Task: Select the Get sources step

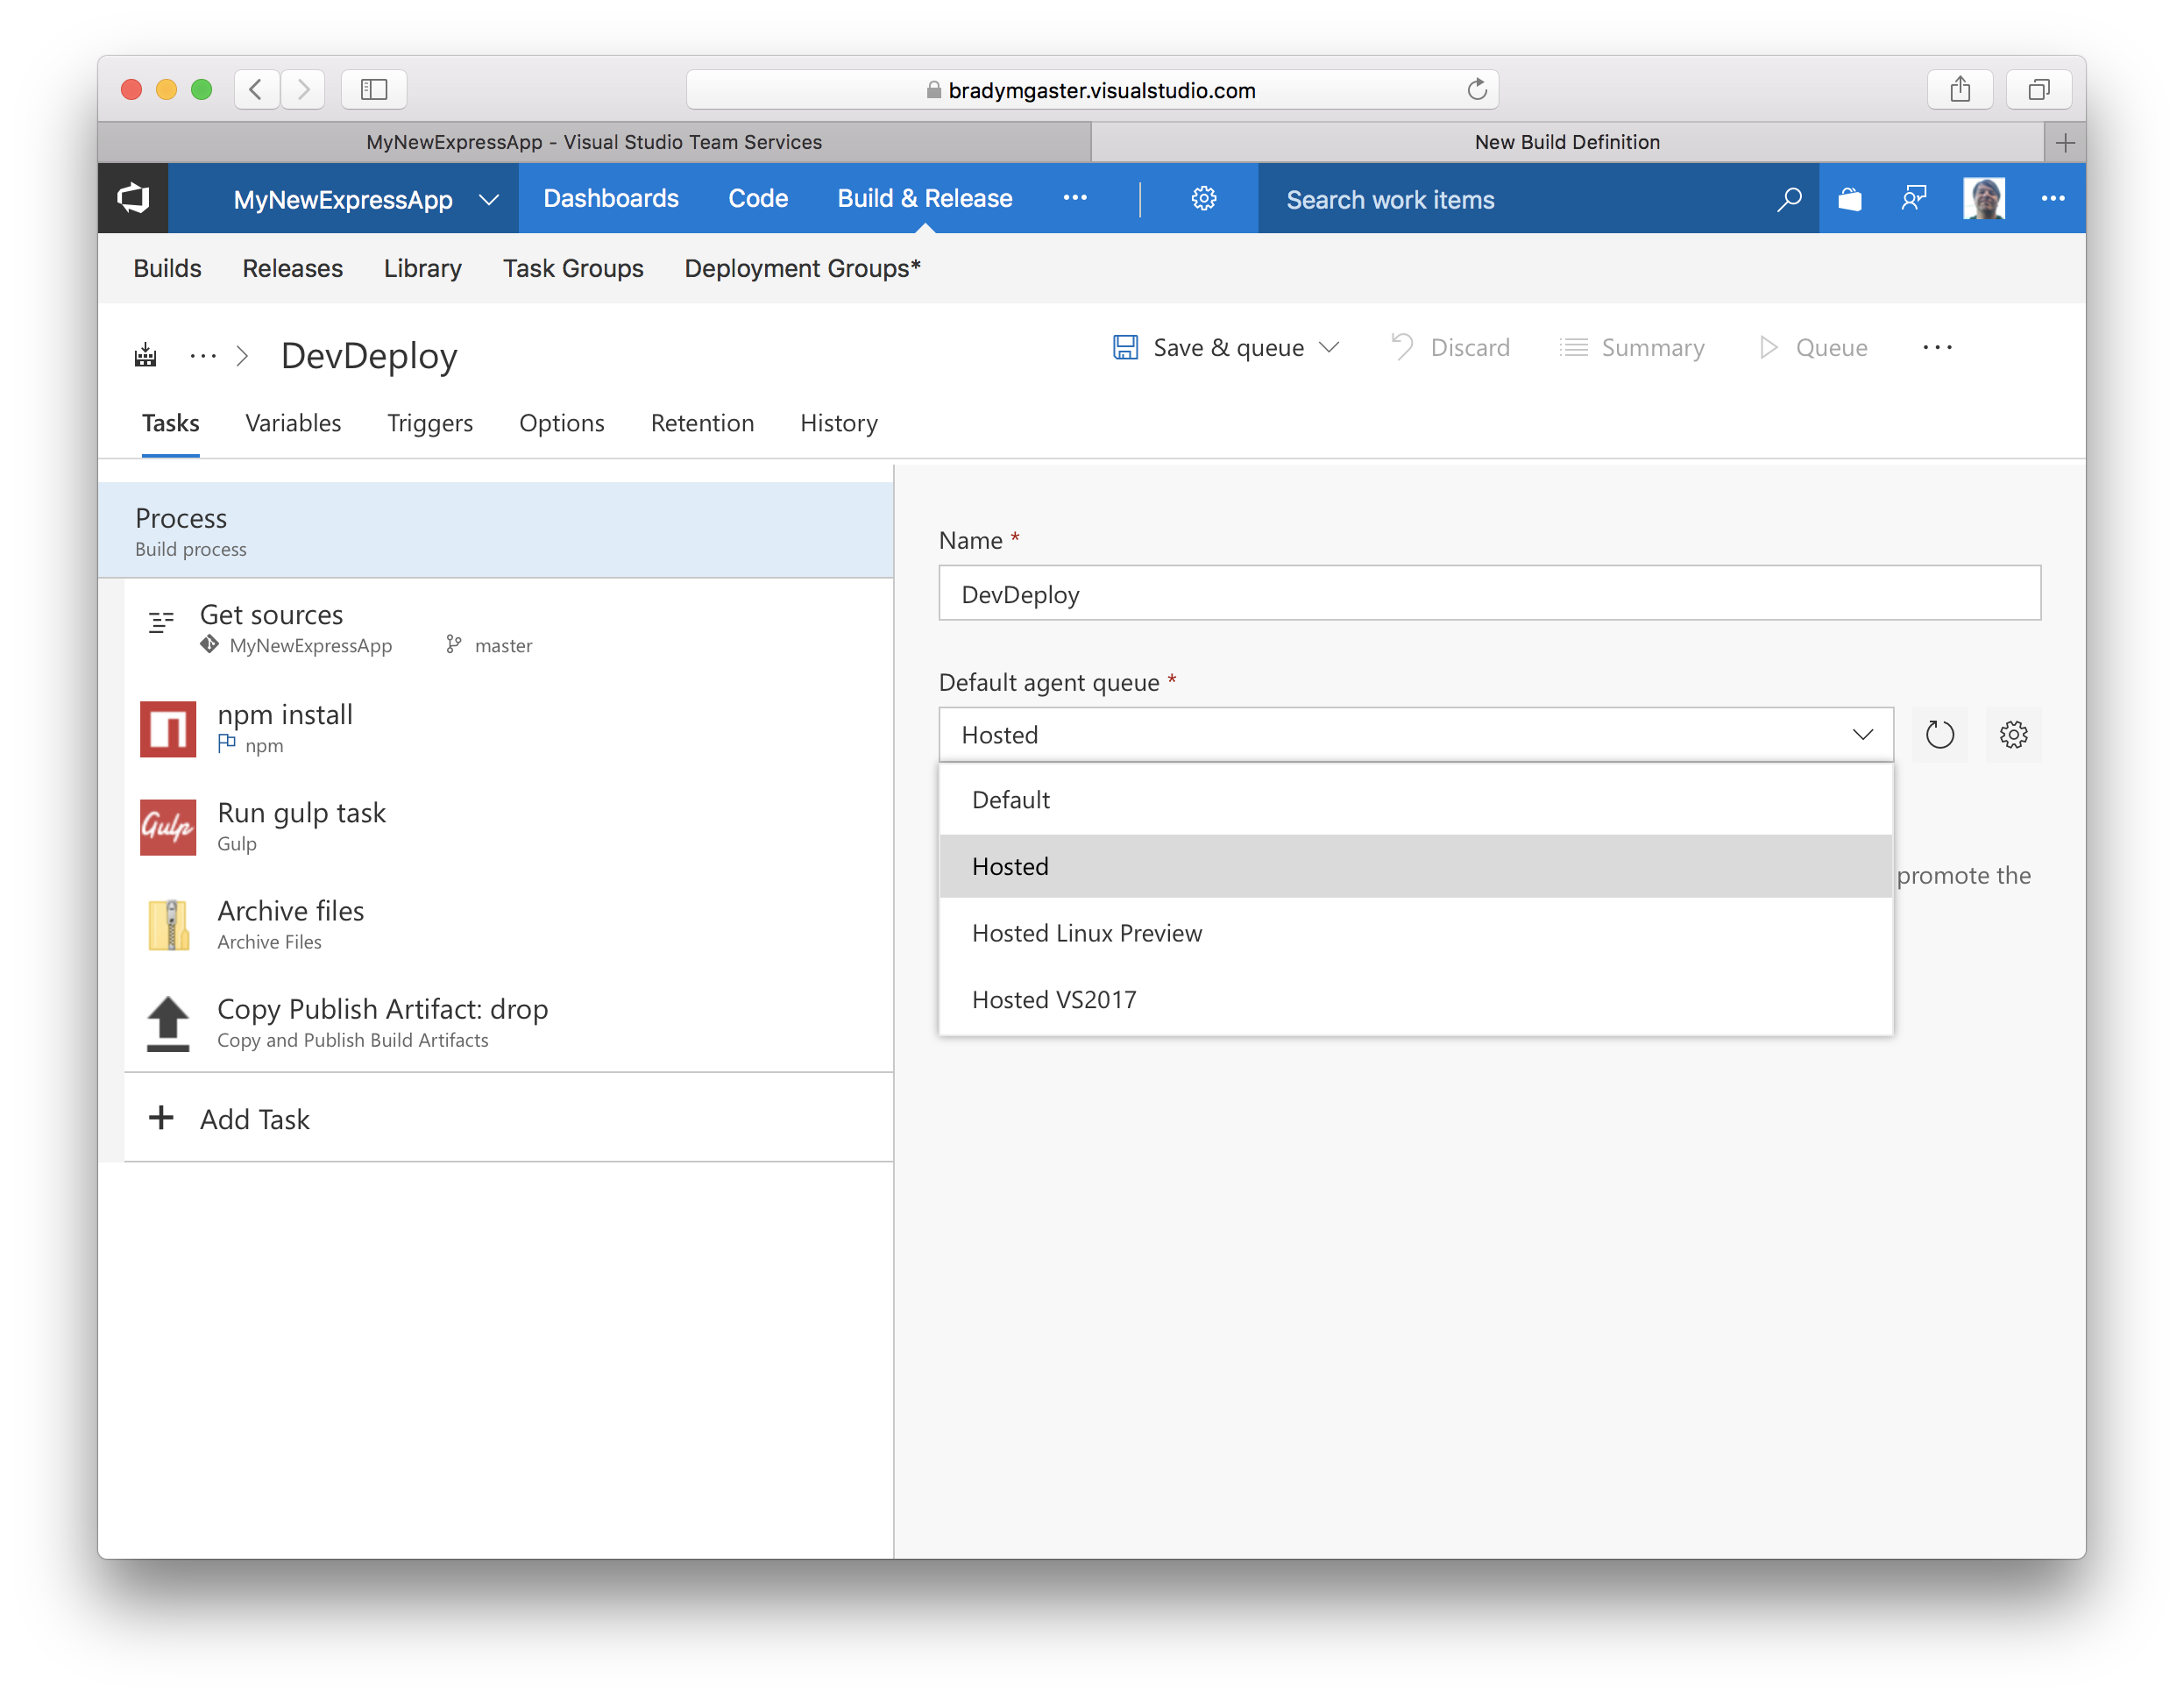Action: (508, 629)
